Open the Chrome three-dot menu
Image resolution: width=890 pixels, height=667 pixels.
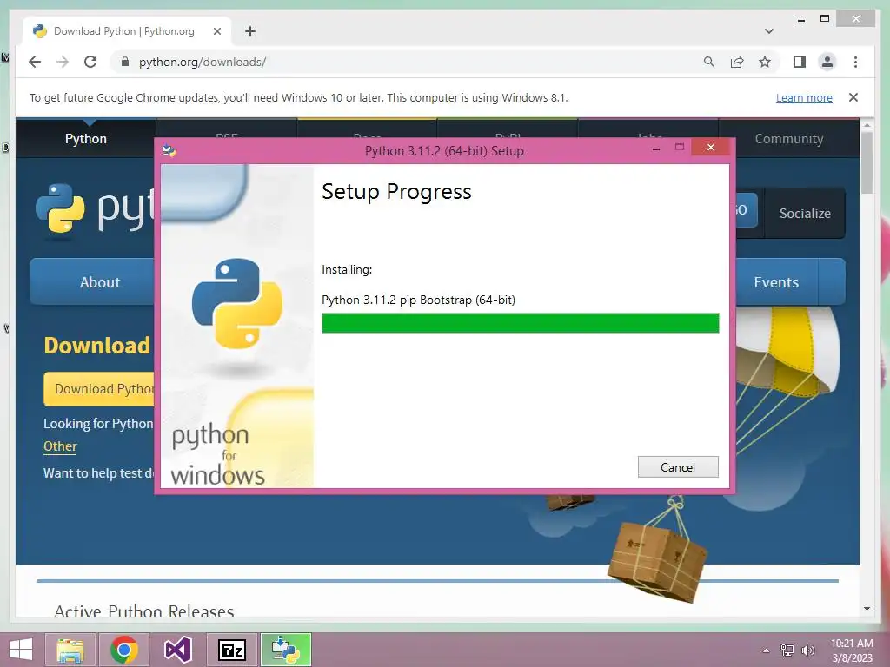(855, 62)
